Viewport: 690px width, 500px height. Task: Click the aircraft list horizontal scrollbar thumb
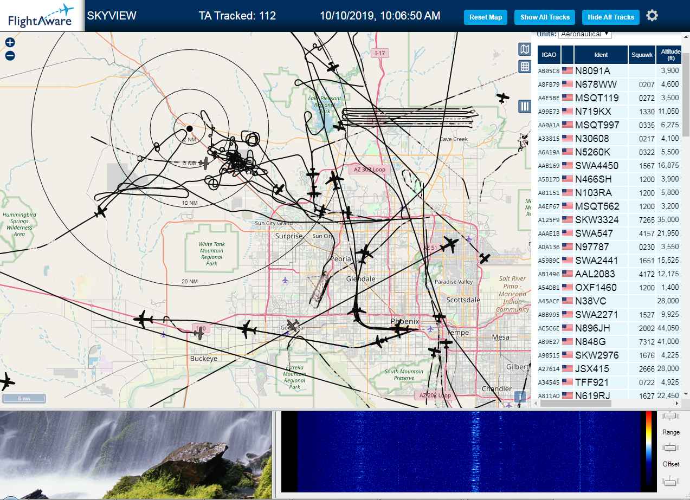click(576, 403)
